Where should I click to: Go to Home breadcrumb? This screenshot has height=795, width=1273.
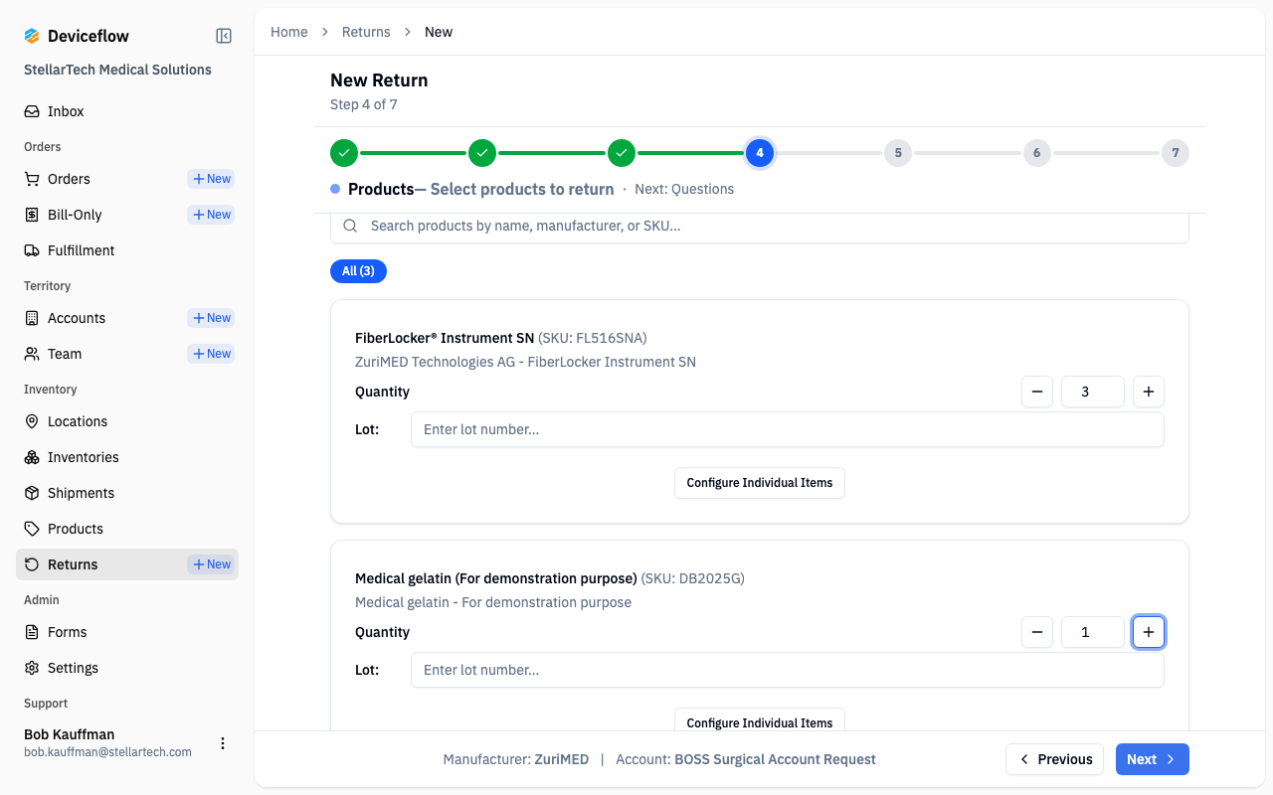click(x=289, y=32)
